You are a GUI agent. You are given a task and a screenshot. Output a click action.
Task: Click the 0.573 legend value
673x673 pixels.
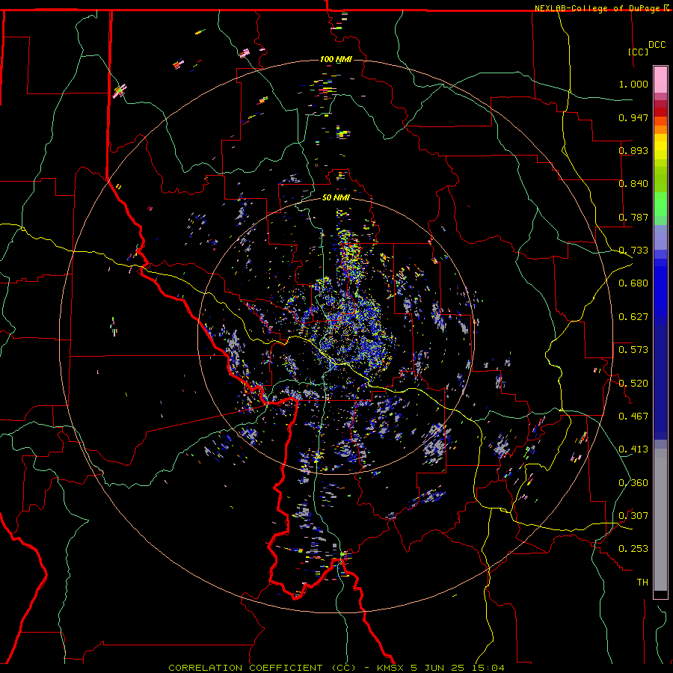pos(633,350)
